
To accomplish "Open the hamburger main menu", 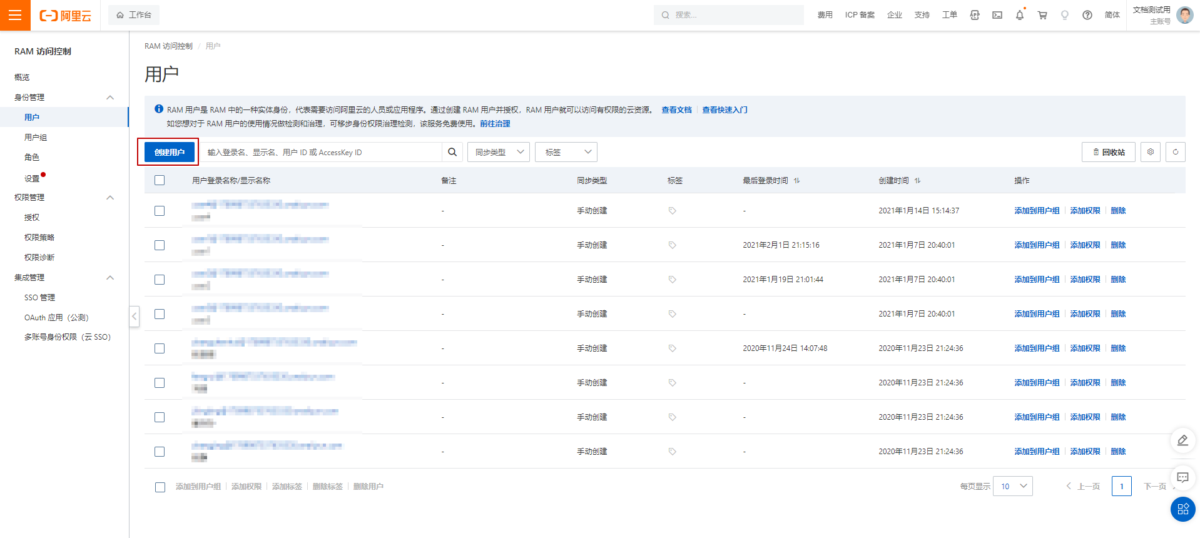I will pyautogui.click(x=15, y=15).
